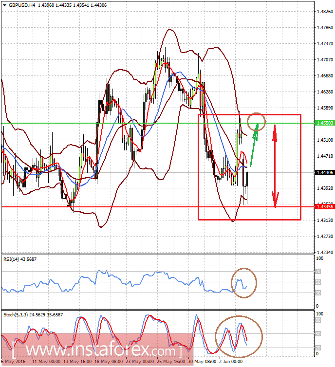This screenshot has width=335, height=367.
Task: Select the brown circle in the RSI panel
Action: tap(244, 283)
